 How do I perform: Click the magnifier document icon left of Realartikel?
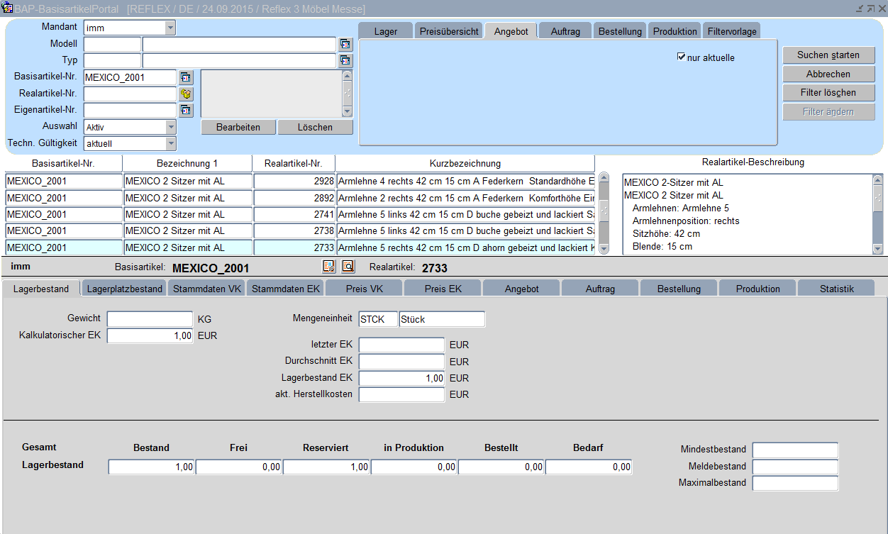click(x=348, y=267)
